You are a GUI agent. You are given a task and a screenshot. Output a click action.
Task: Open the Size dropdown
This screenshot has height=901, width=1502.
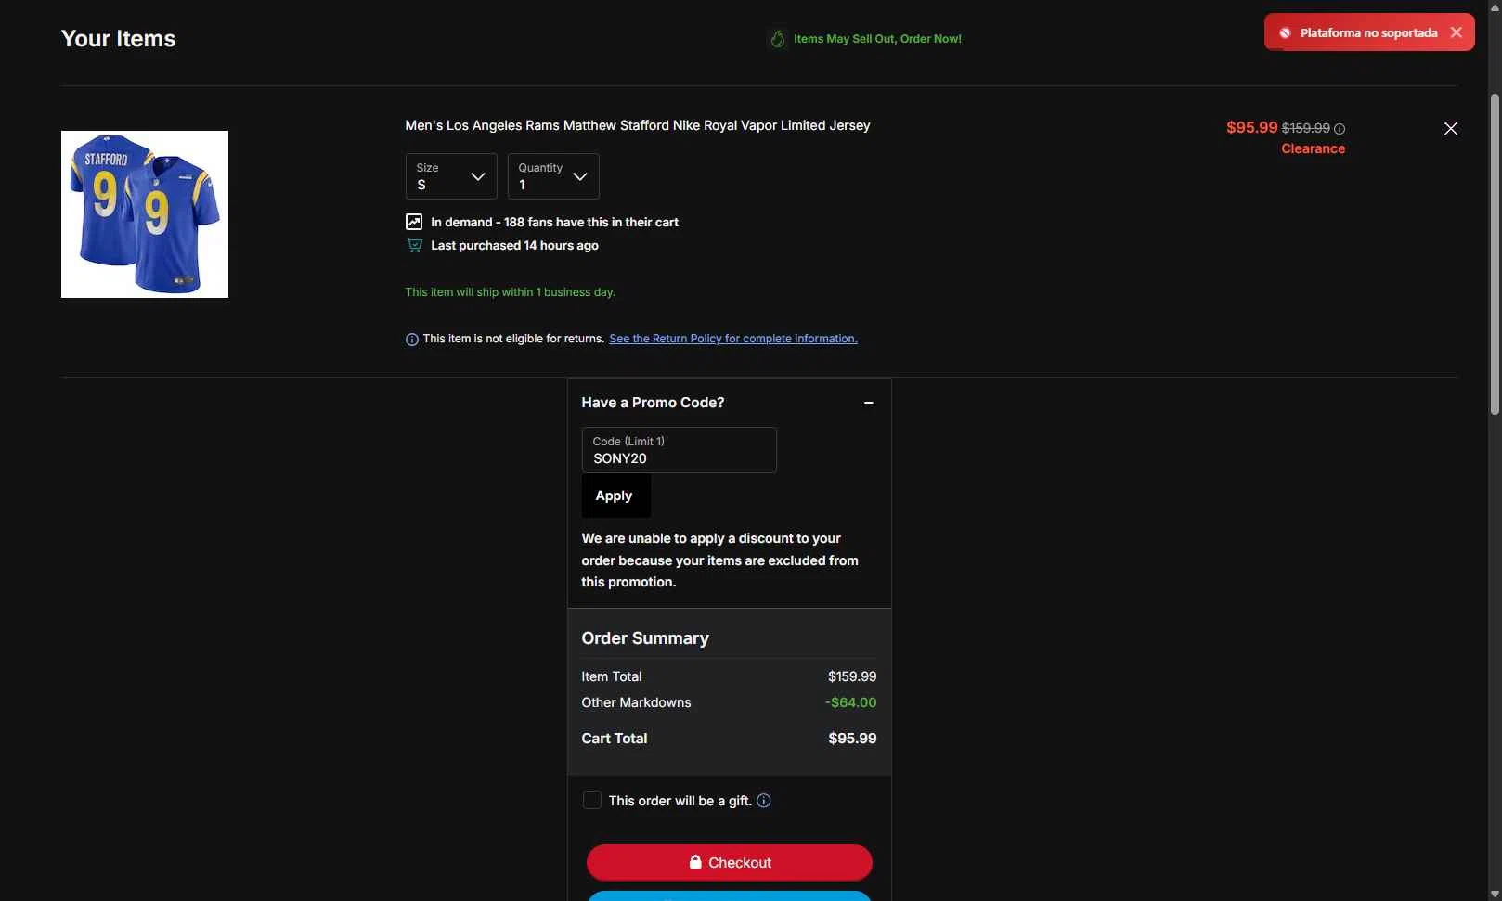coord(451,176)
